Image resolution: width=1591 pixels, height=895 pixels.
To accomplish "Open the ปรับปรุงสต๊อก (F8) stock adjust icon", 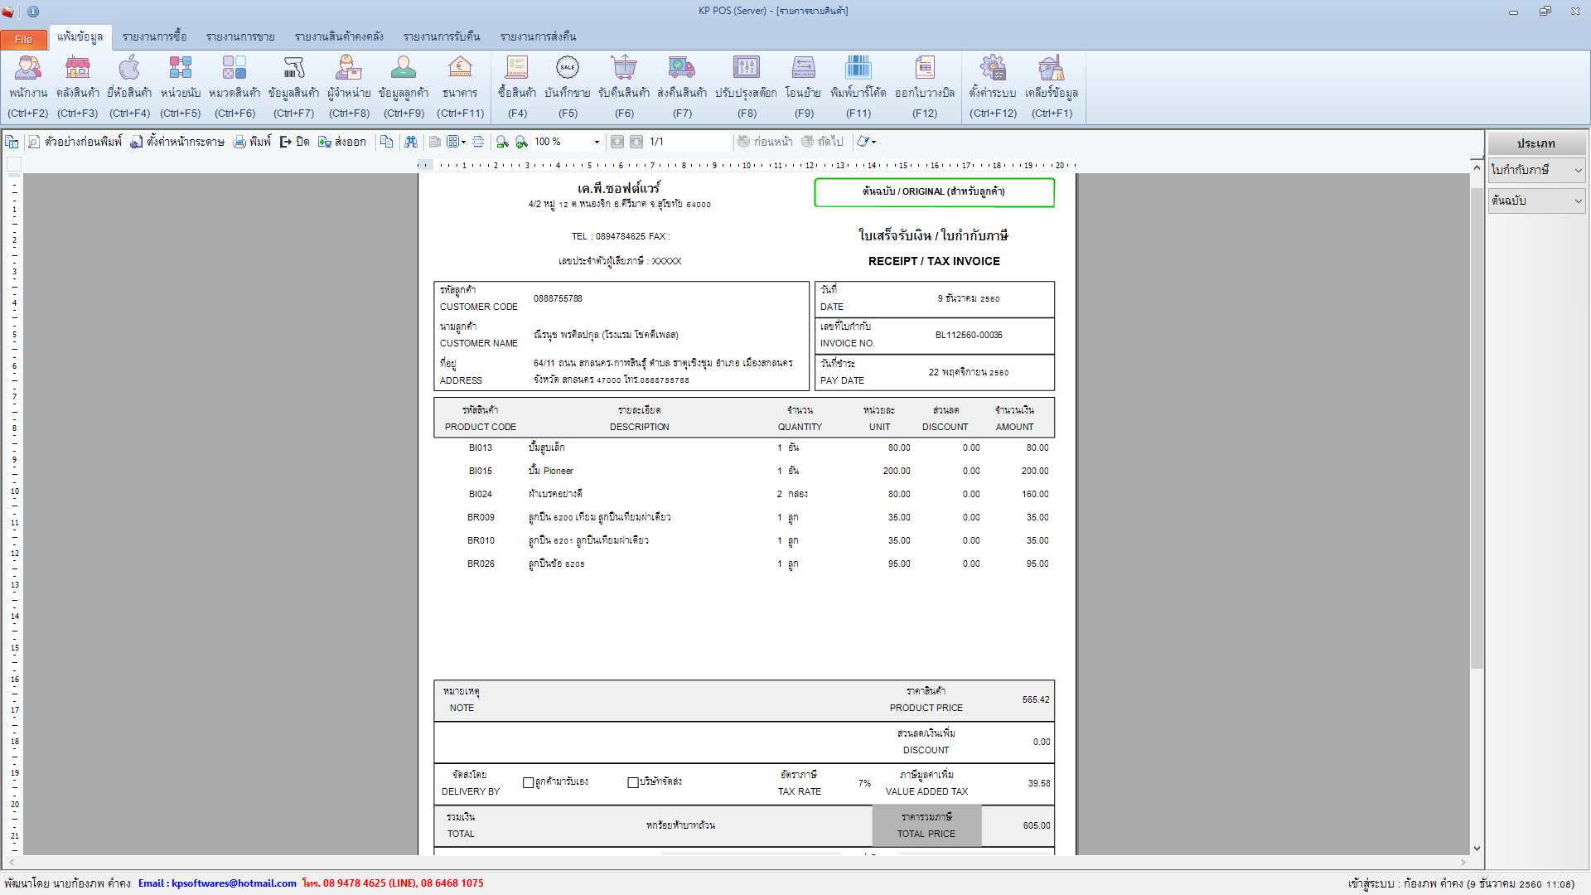I will tap(747, 87).
